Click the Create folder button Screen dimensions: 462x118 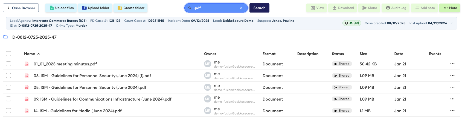(x=131, y=8)
